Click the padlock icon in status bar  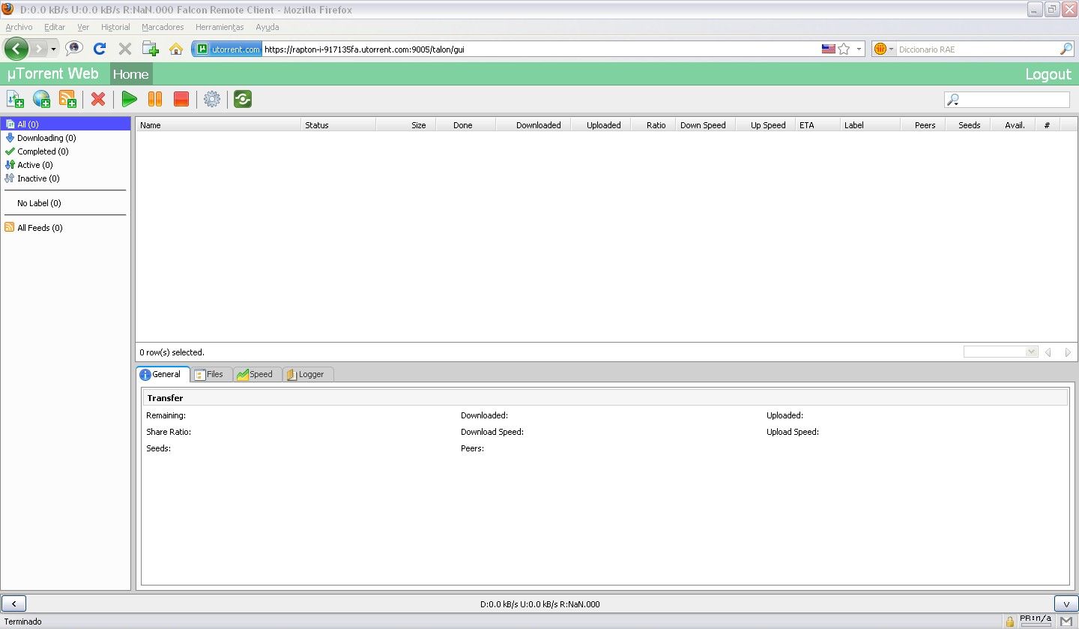1010,622
